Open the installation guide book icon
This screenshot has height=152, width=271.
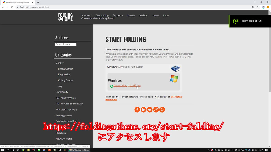176,68
